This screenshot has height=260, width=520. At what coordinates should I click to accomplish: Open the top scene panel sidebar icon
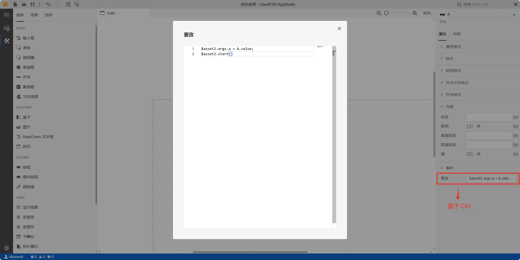point(7,15)
